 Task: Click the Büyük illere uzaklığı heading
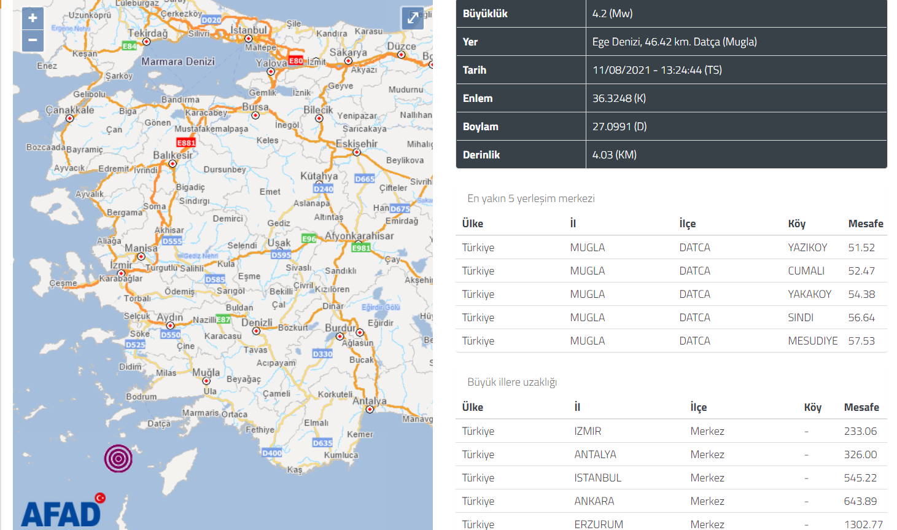(x=512, y=382)
